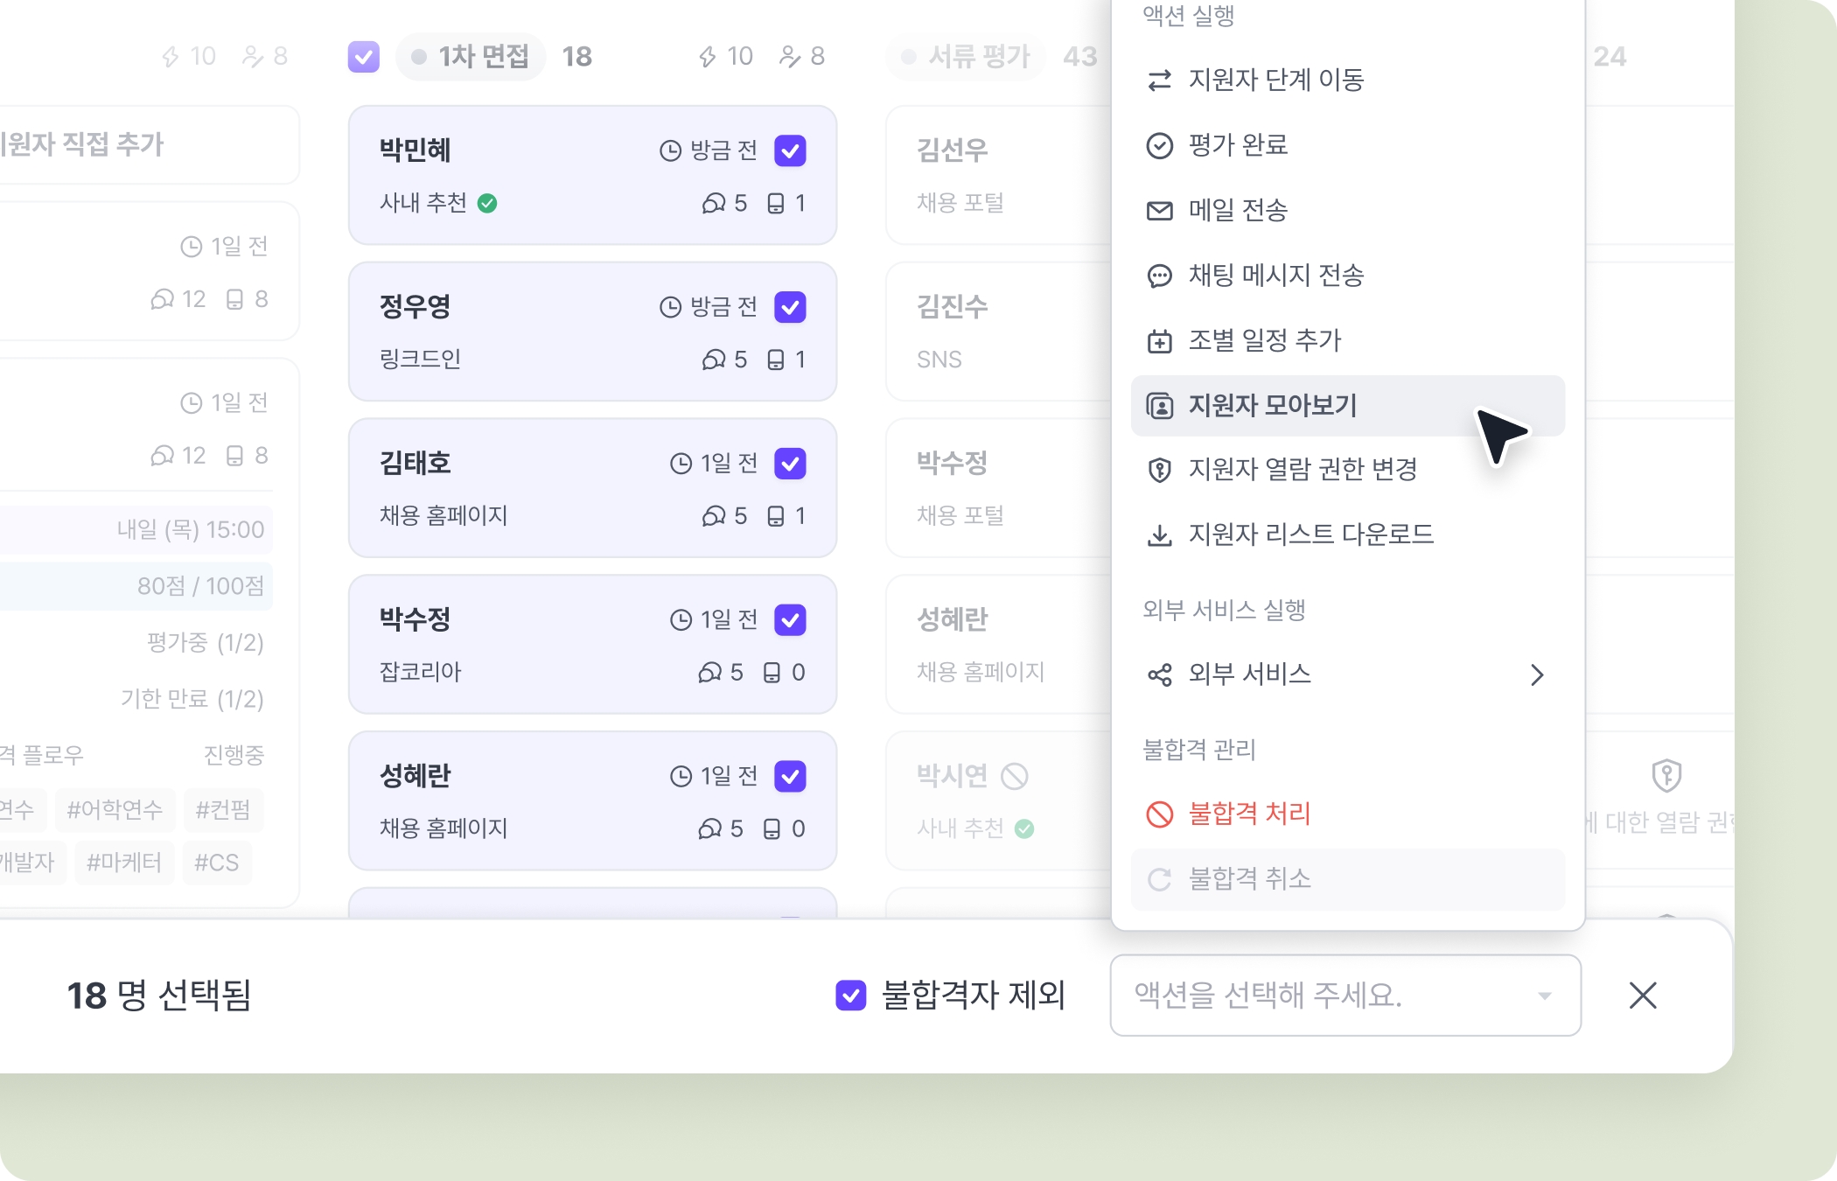The height and width of the screenshot is (1181, 1837).
Task: Click 지원자 직접 추가 button
Action: point(83,144)
